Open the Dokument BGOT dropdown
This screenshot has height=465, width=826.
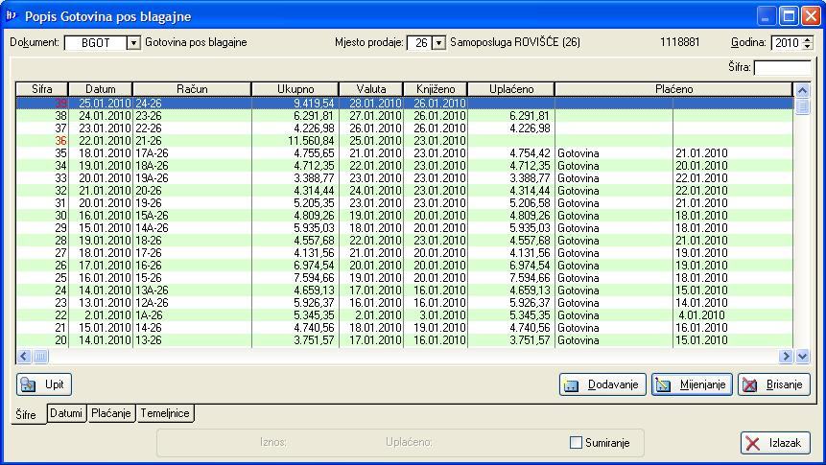[133, 43]
